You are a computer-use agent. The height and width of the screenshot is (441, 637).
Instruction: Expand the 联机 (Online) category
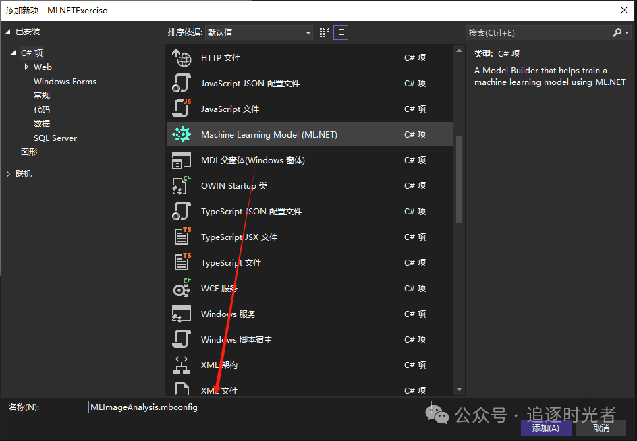[8, 174]
